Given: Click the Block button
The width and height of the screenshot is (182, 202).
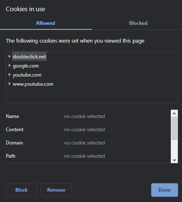Looking at the screenshot, I should point(22,190).
